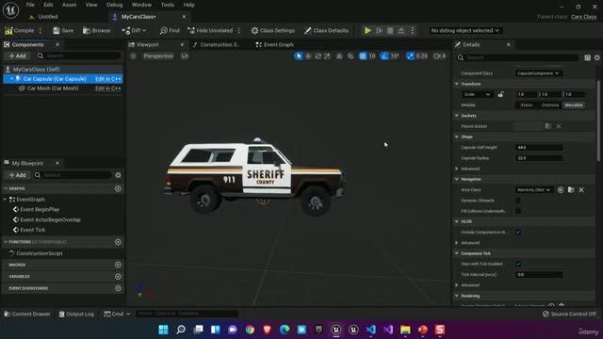Set Mobility to Static

tap(527, 105)
